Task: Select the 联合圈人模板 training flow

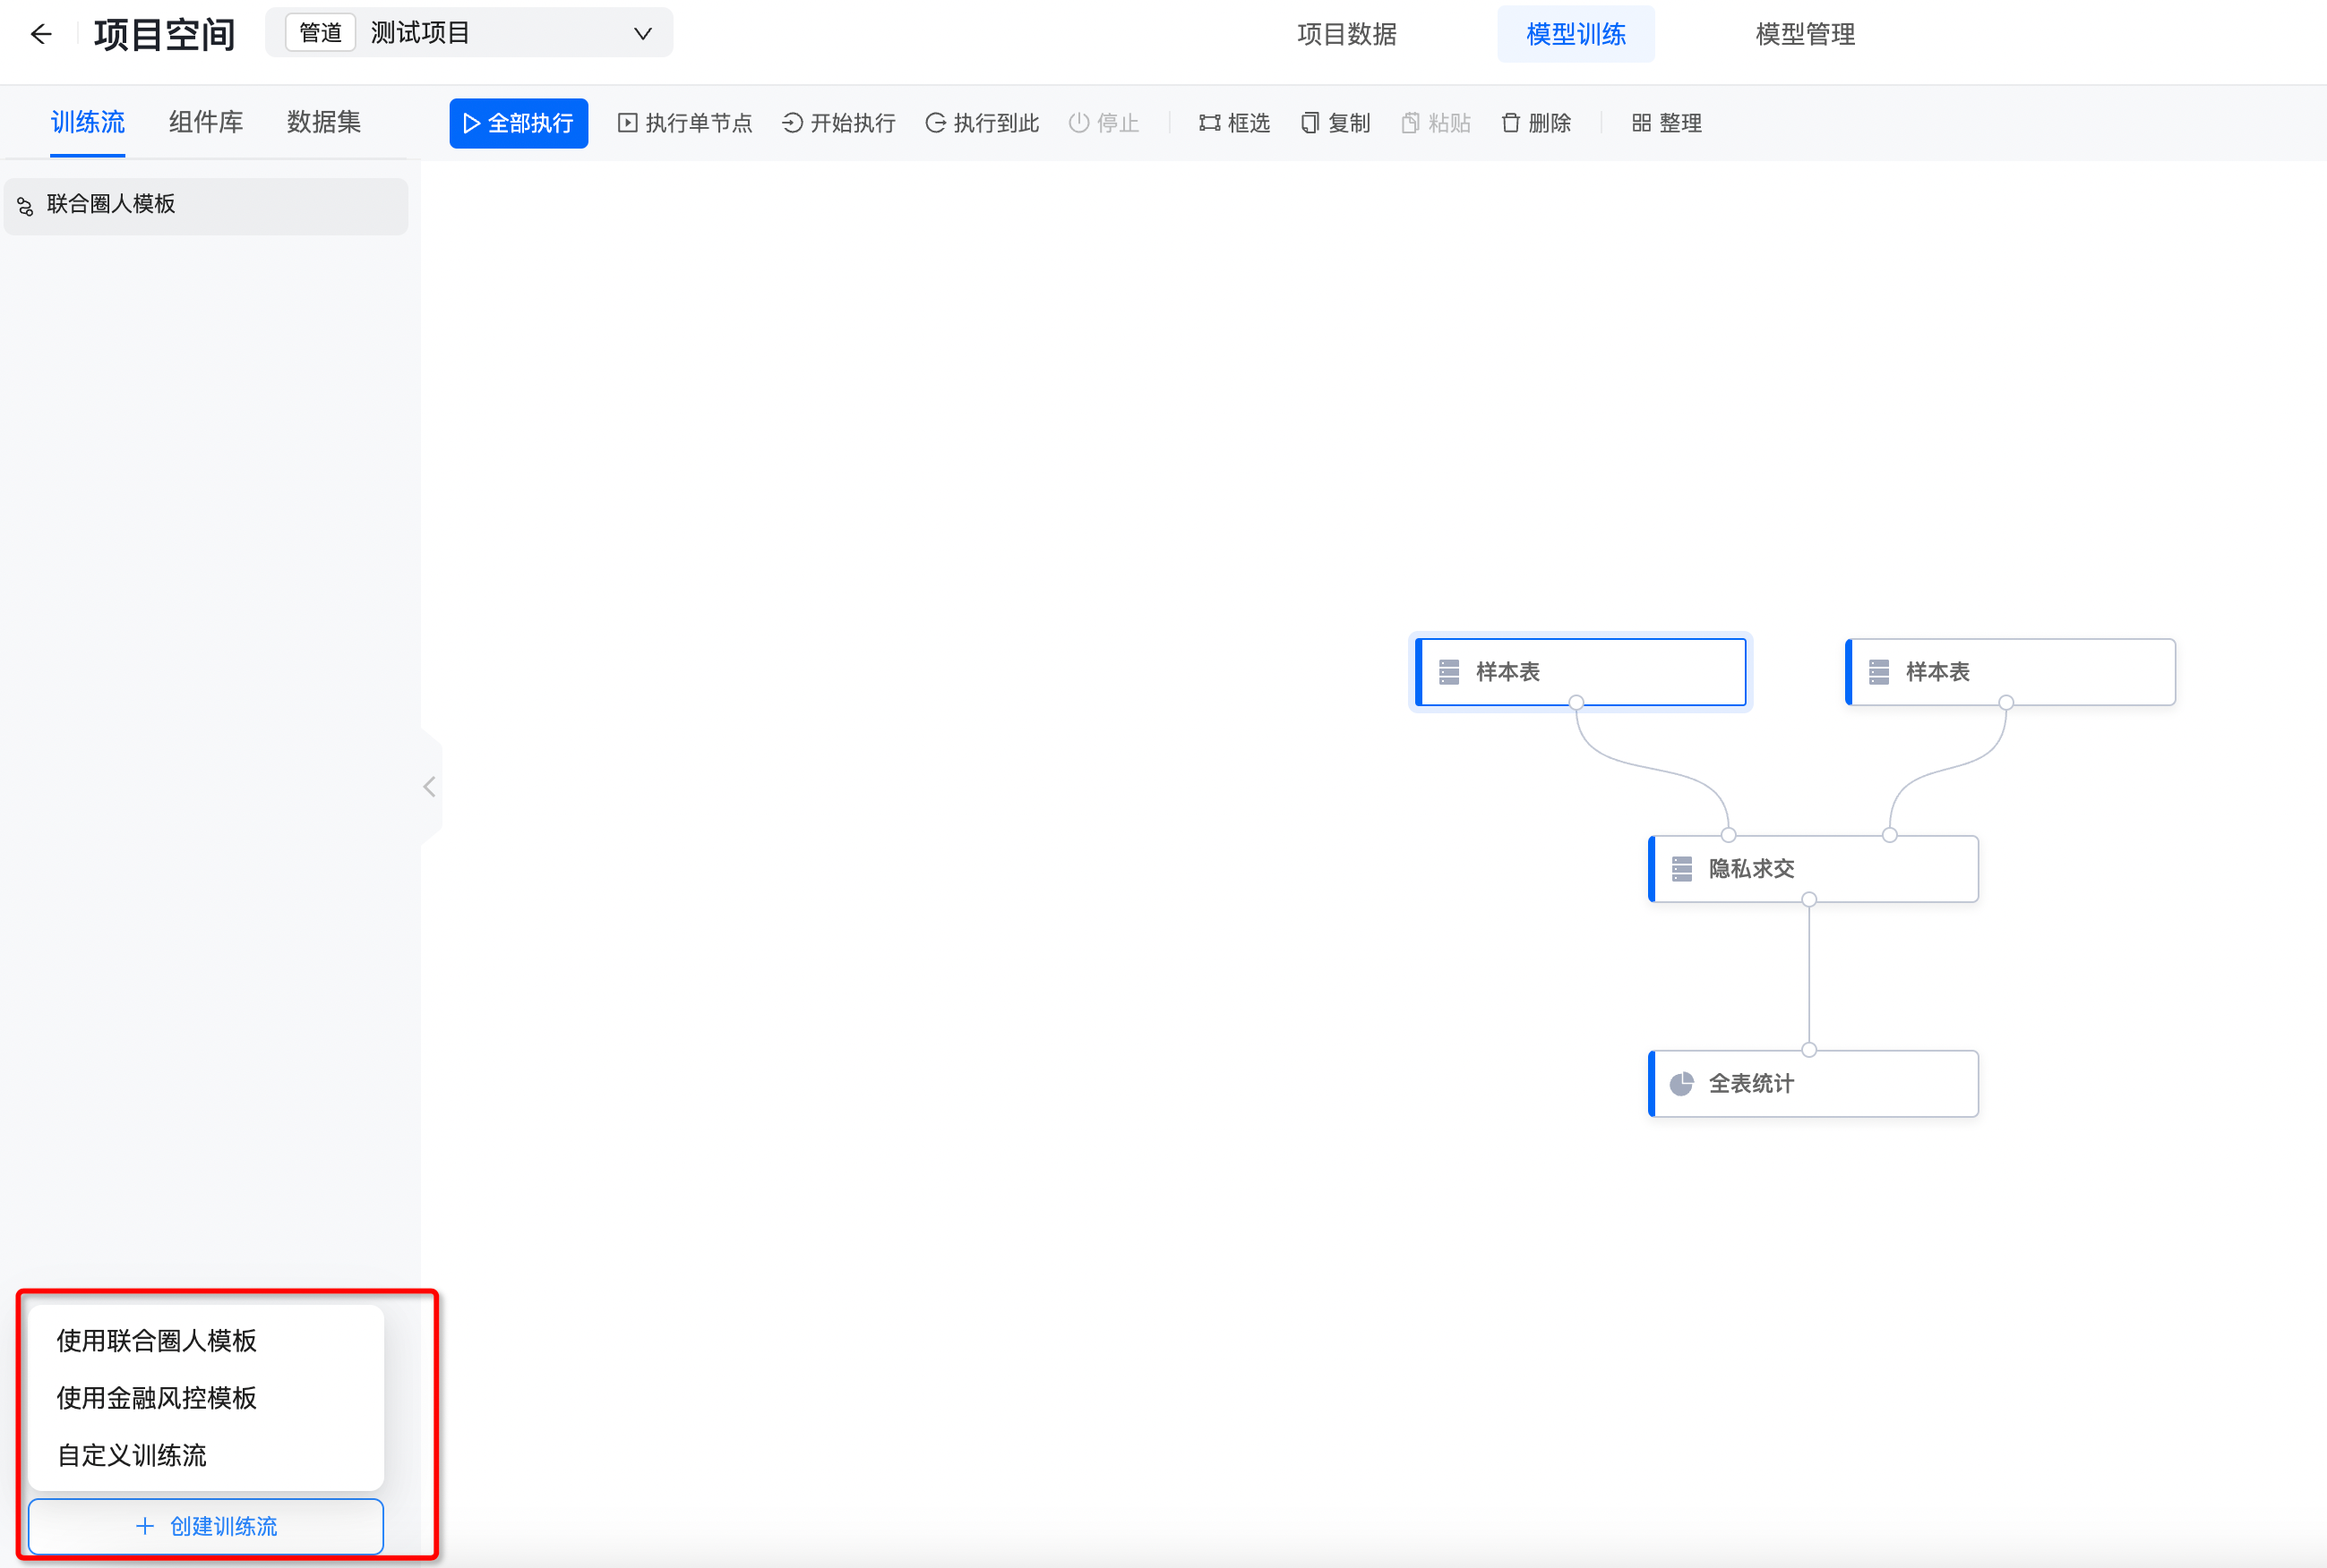Action: click(206, 205)
